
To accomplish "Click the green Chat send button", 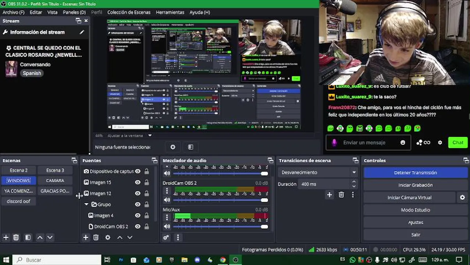I will point(458,142).
